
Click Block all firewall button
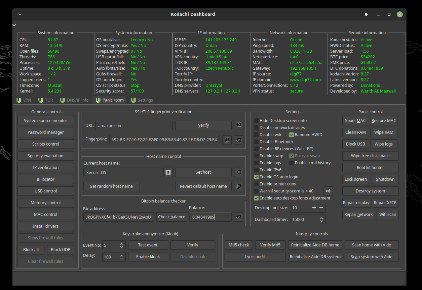point(31,250)
